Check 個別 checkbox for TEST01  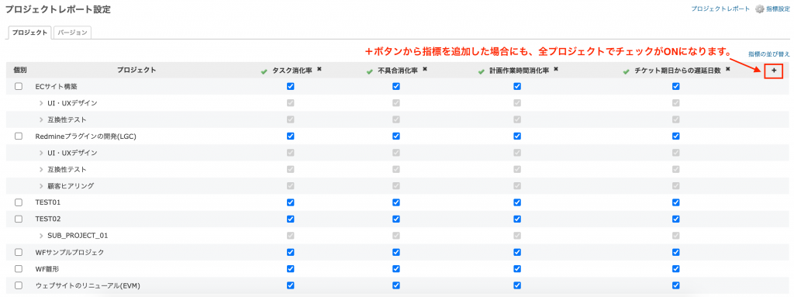click(19, 202)
